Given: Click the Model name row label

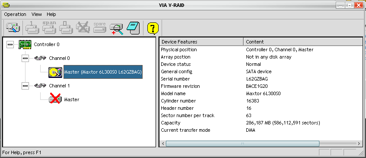Looking at the screenshot, I should click(173, 93).
